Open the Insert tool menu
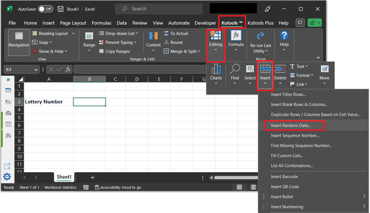 265,75
